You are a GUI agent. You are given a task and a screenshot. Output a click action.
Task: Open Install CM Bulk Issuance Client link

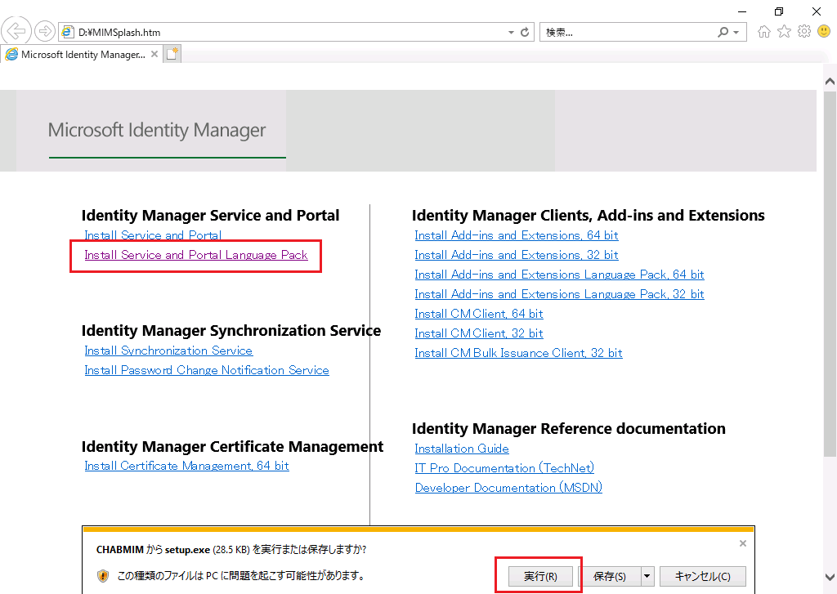[x=518, y=353]
